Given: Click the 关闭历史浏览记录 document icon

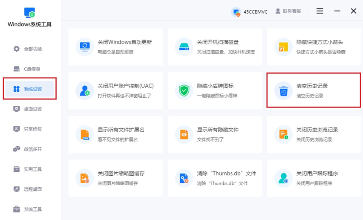Looking at the screenshot, I should pos(283,134).
